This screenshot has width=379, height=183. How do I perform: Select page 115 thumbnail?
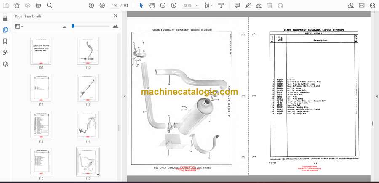pyautogui.click(x=41, y=162)
